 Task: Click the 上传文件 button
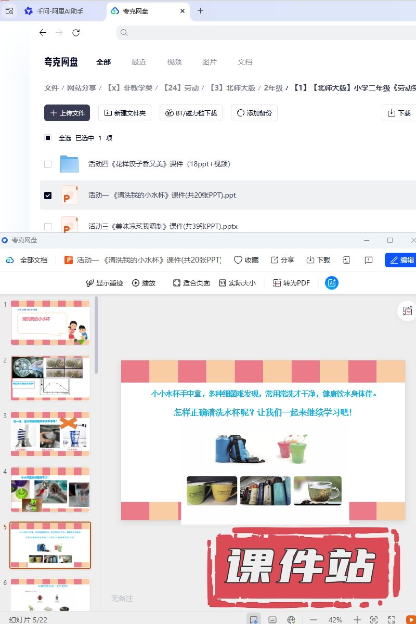click(x=67, y=113)
